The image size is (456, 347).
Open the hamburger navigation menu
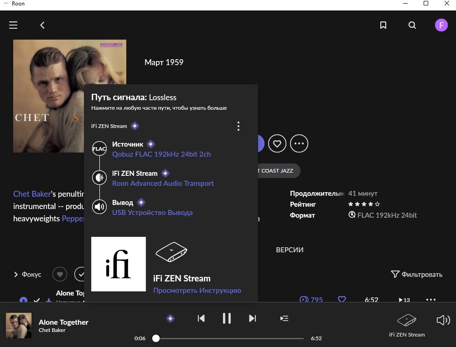coord(13,25)
